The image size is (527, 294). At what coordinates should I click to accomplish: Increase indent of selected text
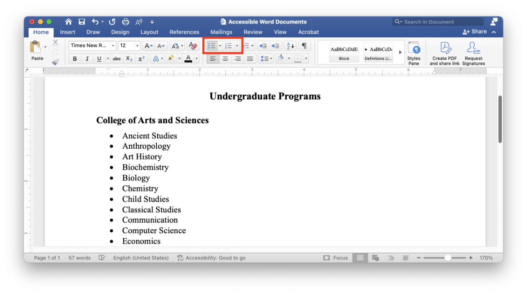tap(275, 45)
